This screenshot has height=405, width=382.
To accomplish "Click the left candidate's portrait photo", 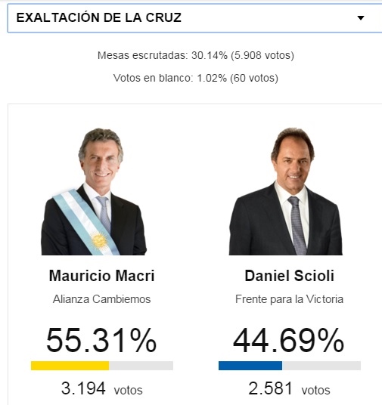I will point(94,191).
